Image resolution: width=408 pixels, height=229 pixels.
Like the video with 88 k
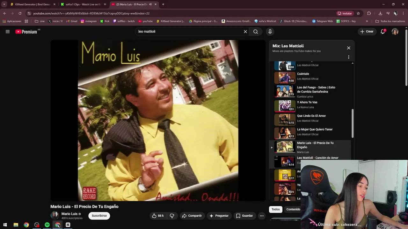pyautogui.click(x=158, y=216)
